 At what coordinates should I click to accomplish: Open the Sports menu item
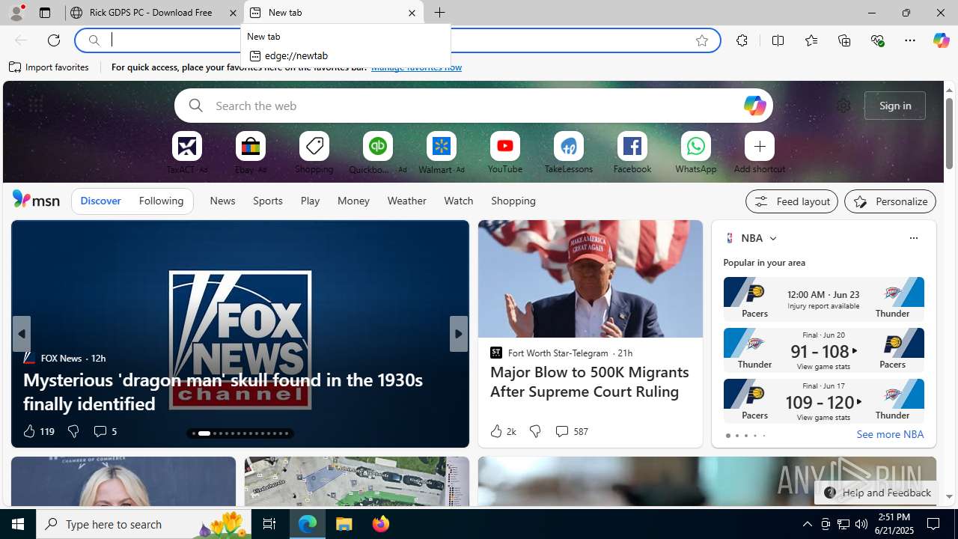[267, 201]
